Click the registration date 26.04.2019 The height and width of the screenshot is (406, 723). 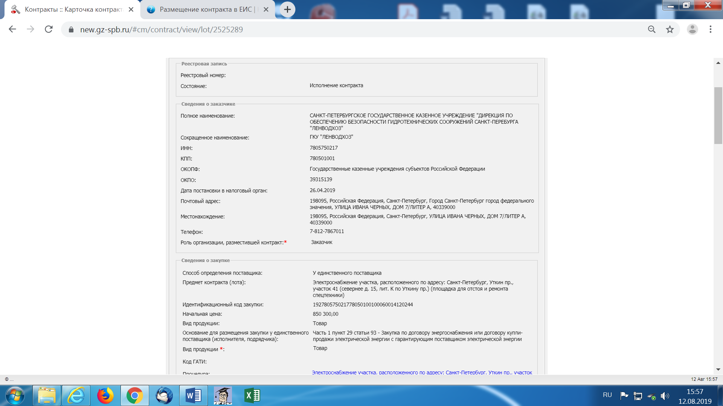click(322, 190)
